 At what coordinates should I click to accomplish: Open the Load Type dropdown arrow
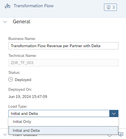point(114,113)
